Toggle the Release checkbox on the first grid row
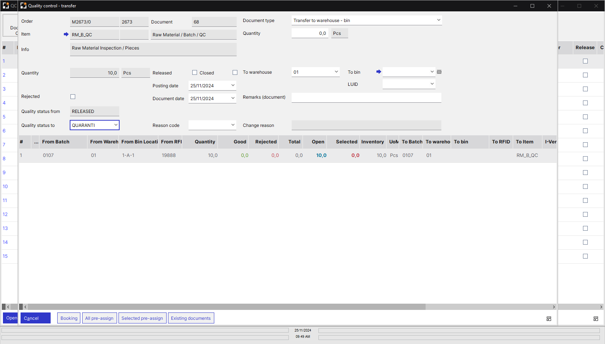The image size is (605, 344). [x=585, y=61]
